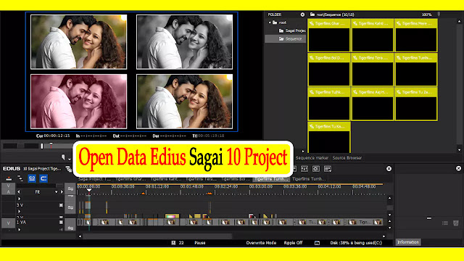
Task: Select the Tigerfilms Tera clip in bin
Action: pyautogui.click(x=373, y=70)
